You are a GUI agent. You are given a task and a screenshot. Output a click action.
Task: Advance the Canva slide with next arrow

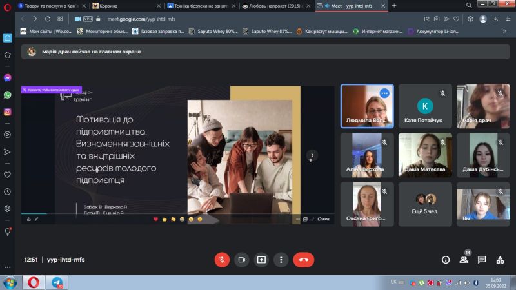click(x=312, y=155)
